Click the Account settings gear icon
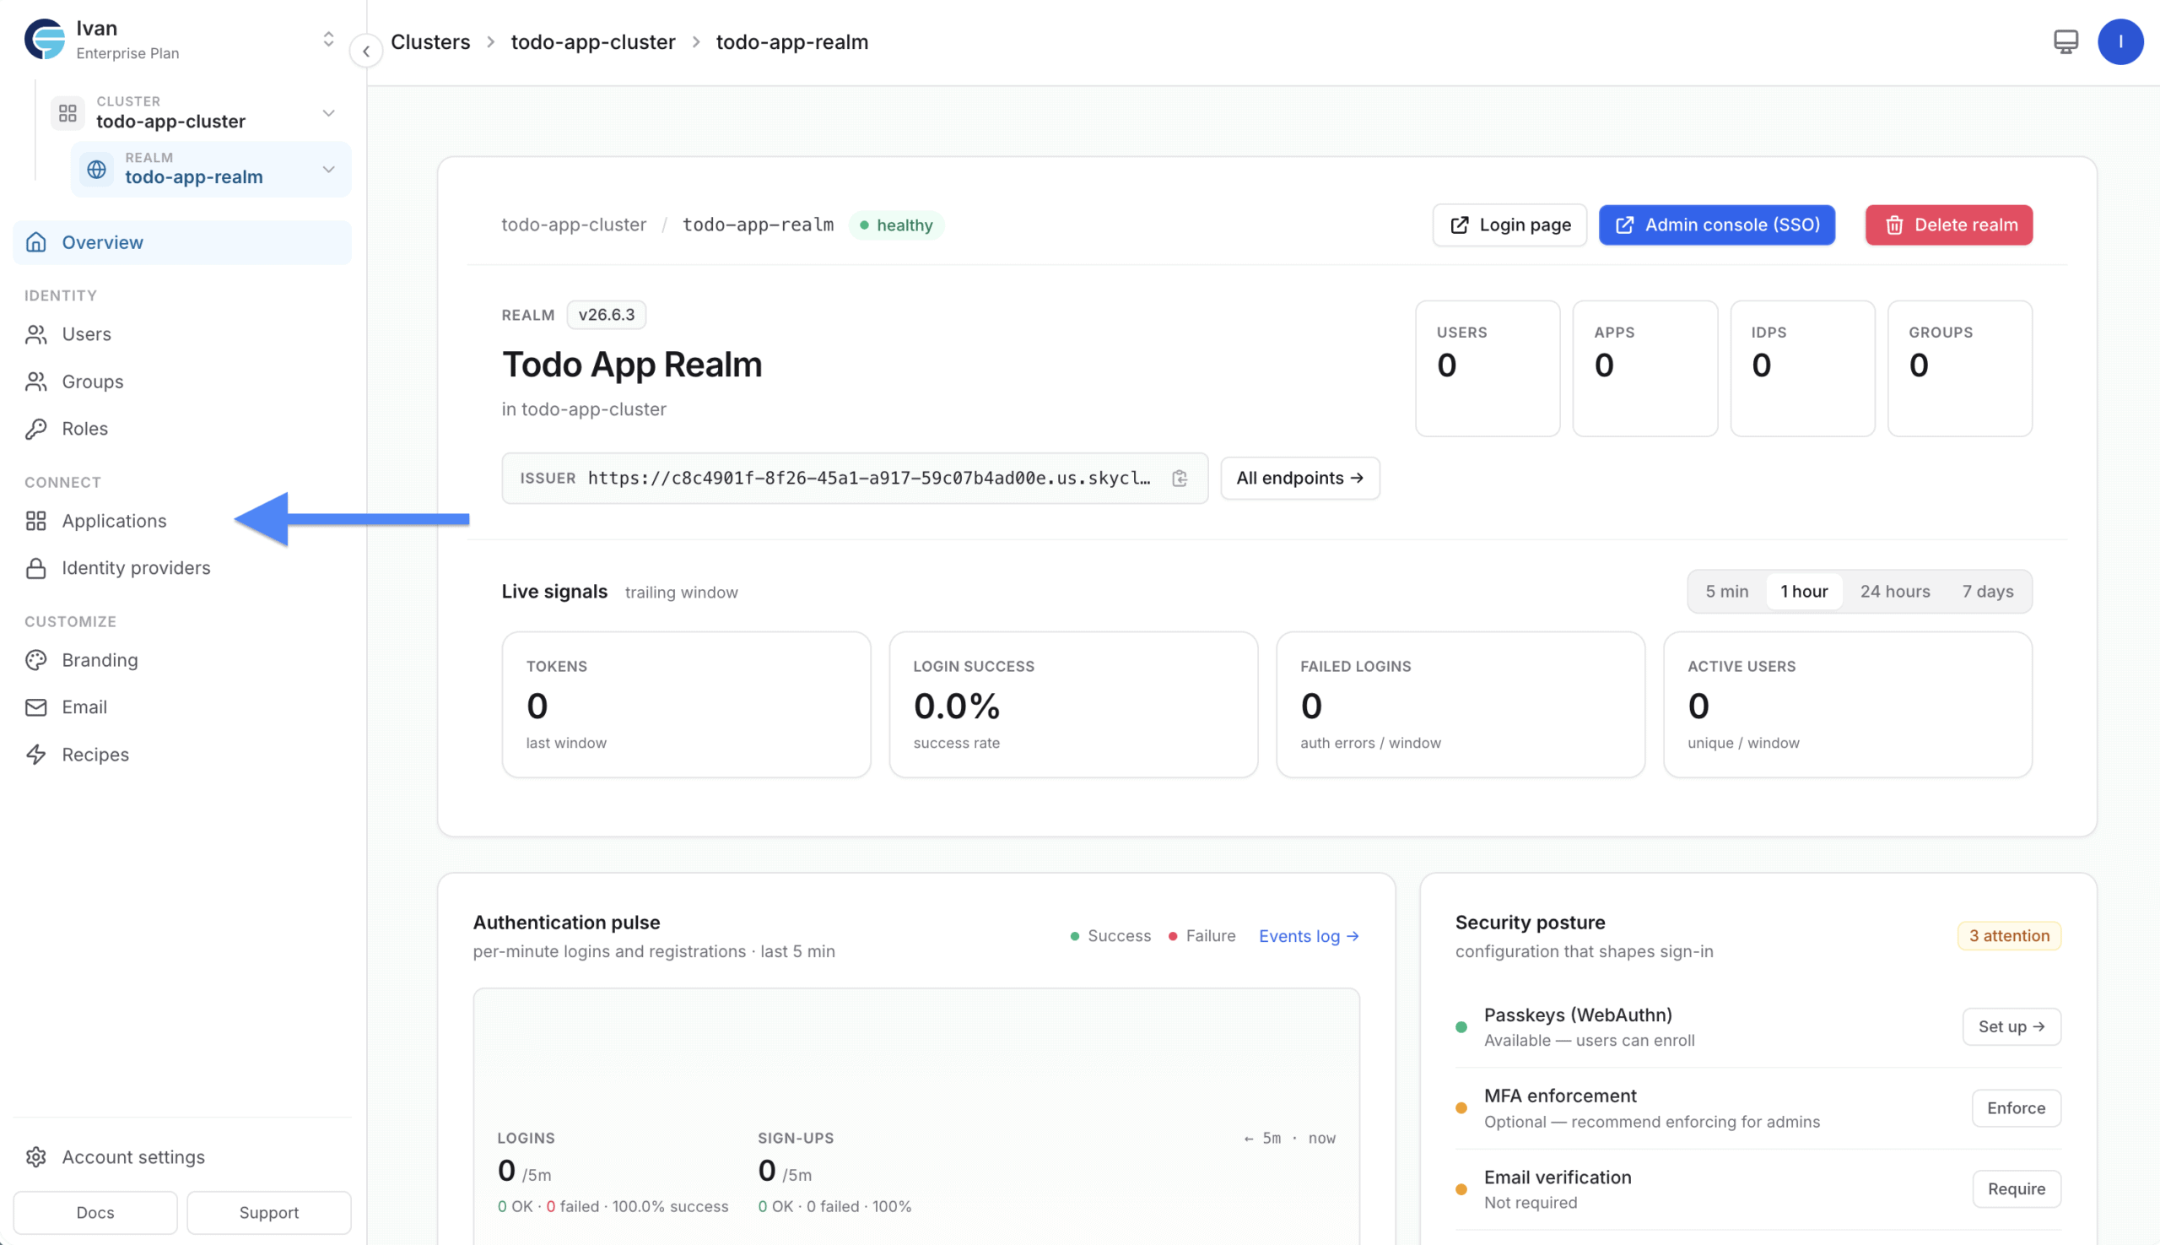 (36, 1157)
